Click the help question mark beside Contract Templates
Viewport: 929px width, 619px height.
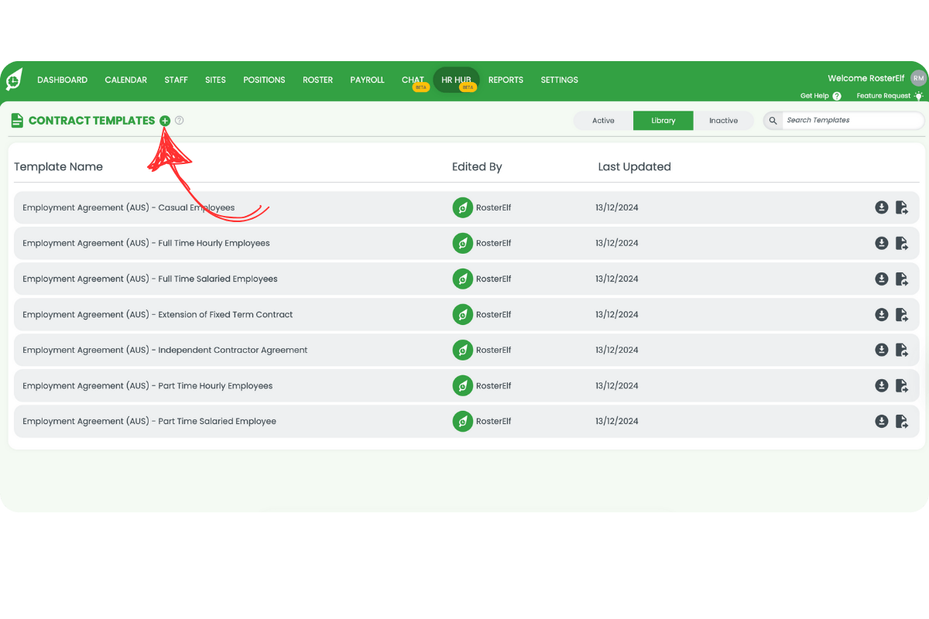click(180, 121)
